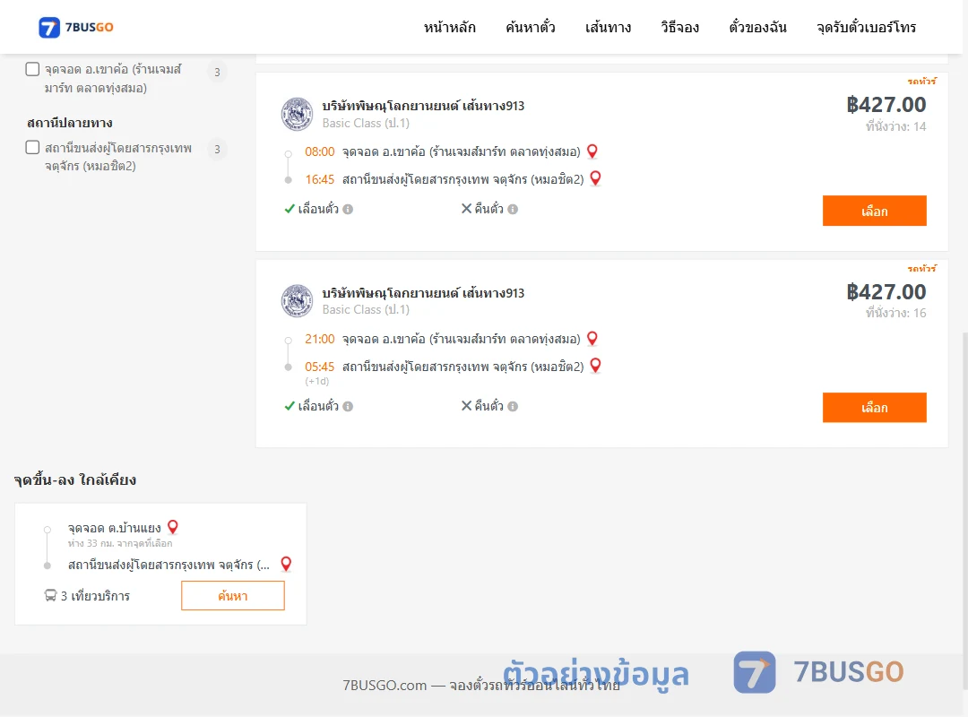Click arrival time 05:45
This screenshot has height=717, width=968.
[320, 367]
